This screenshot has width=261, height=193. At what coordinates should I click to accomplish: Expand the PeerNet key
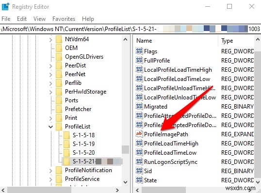point(51,75)
